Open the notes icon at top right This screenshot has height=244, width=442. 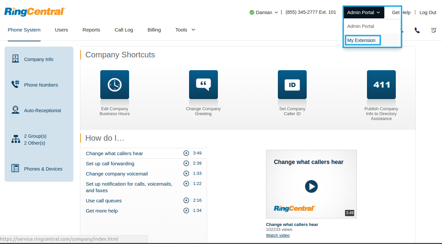433,30
